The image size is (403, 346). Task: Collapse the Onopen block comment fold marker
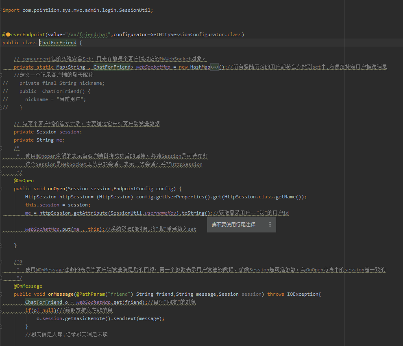(x=2, y=148)
